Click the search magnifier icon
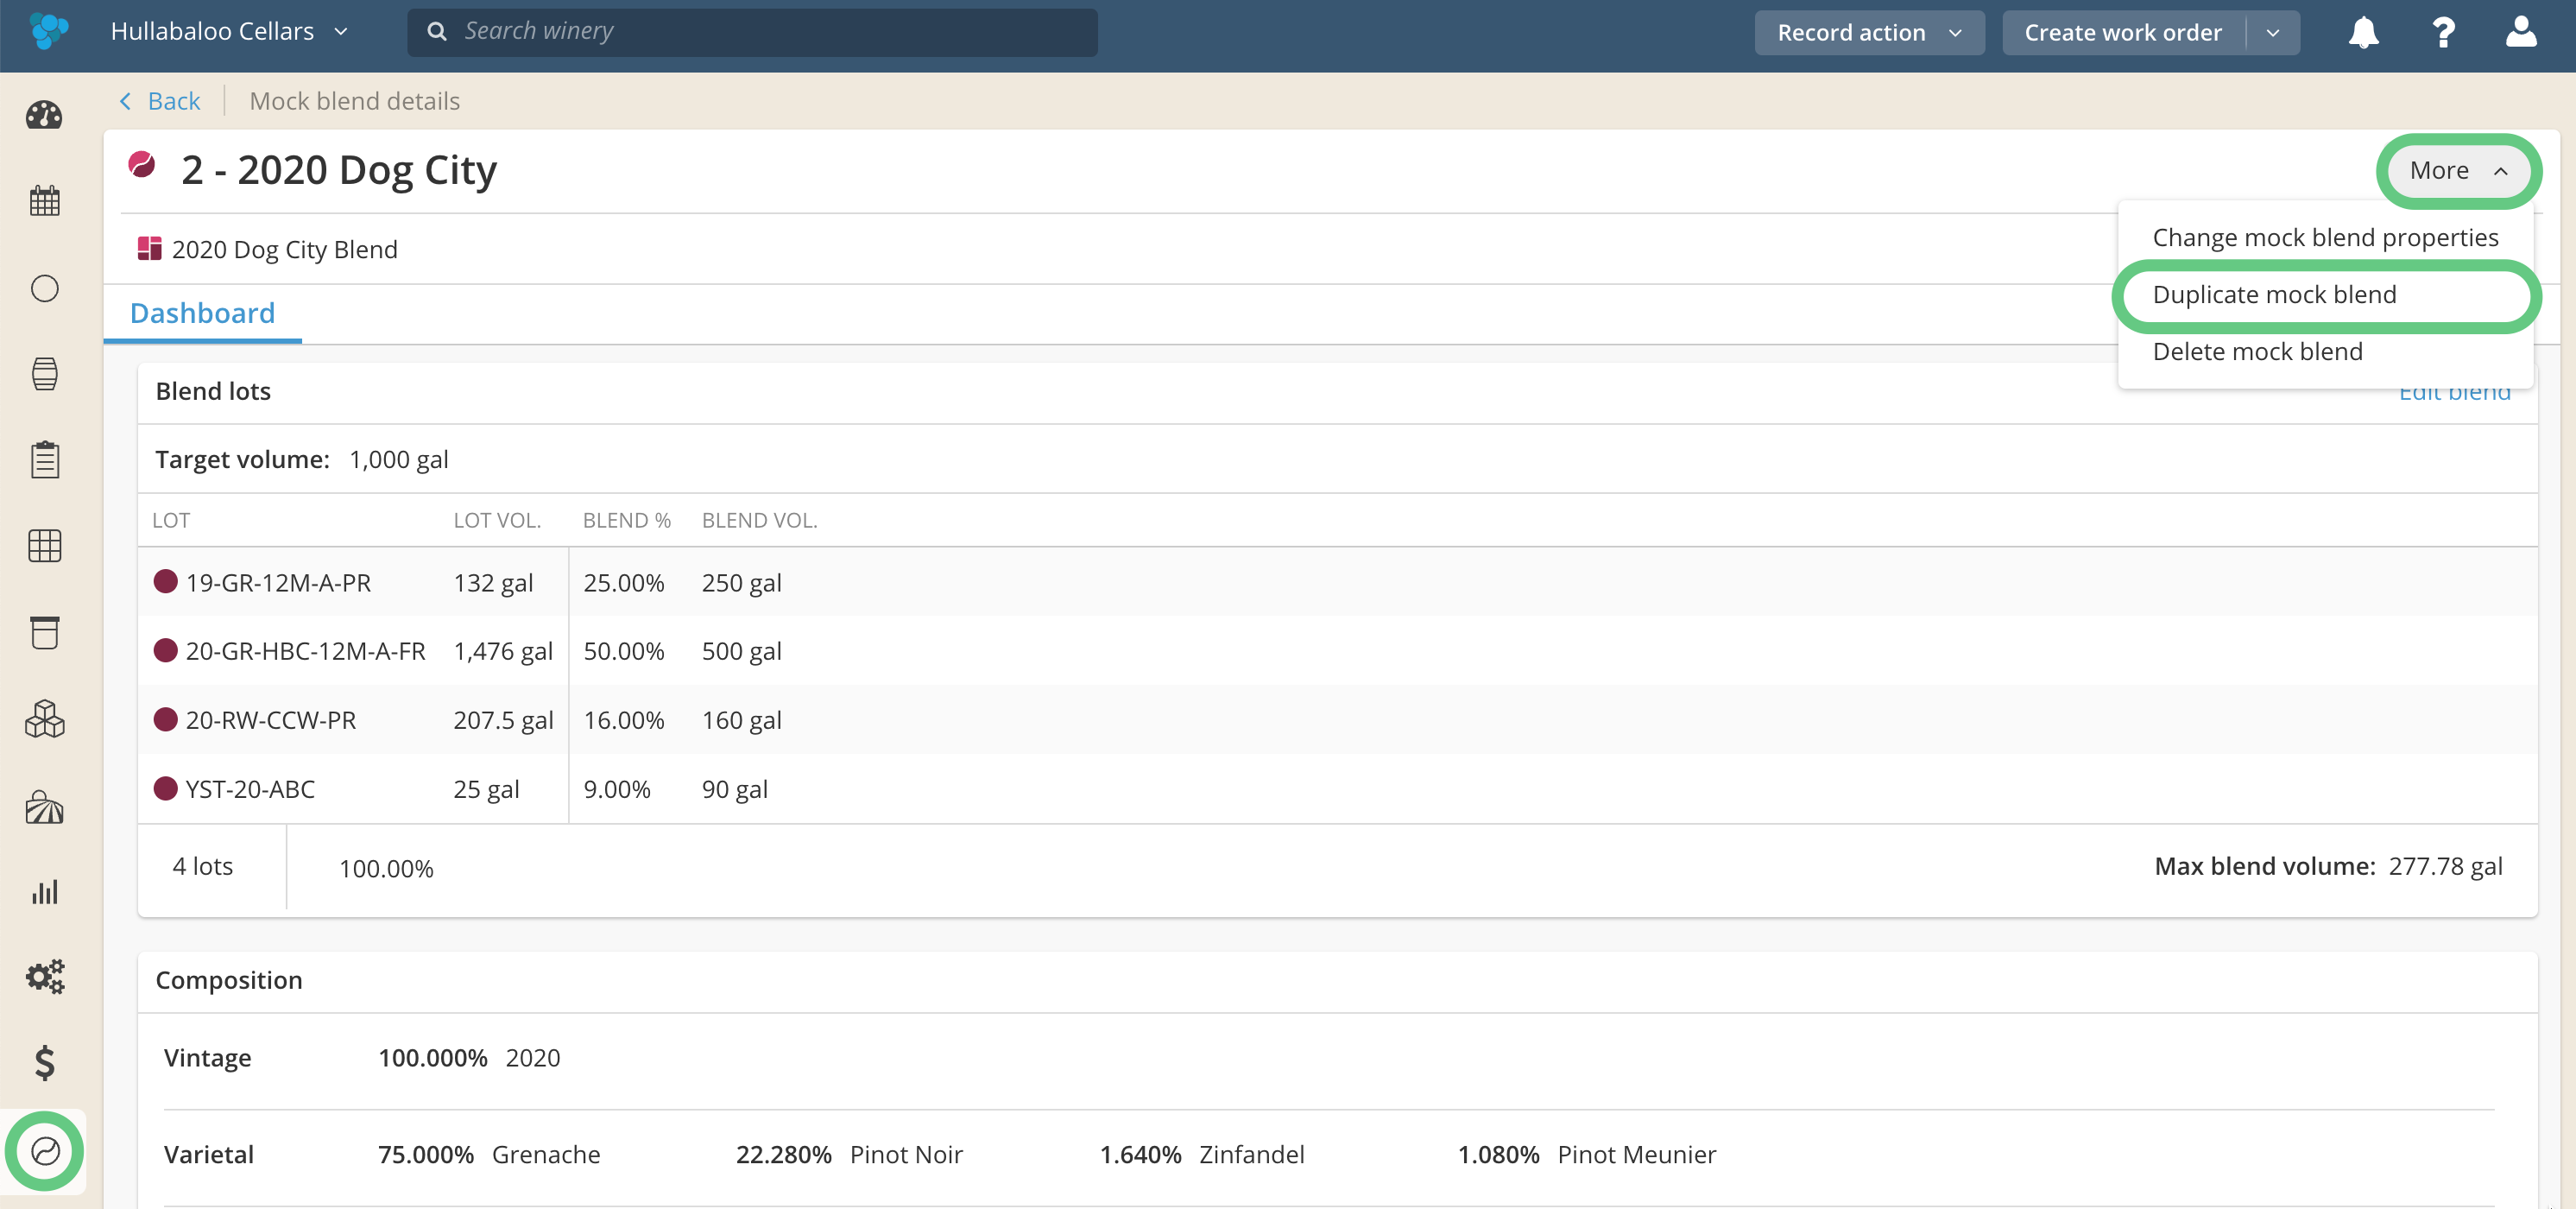The image size is (2576, 1209). click(x=437, y=31)
